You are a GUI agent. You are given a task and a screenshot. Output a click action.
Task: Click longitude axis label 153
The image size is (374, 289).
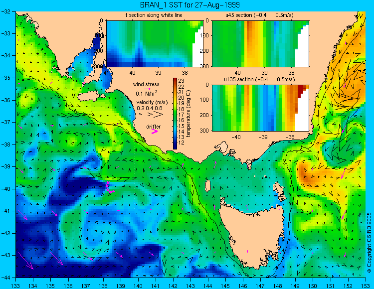coord(365,286)
